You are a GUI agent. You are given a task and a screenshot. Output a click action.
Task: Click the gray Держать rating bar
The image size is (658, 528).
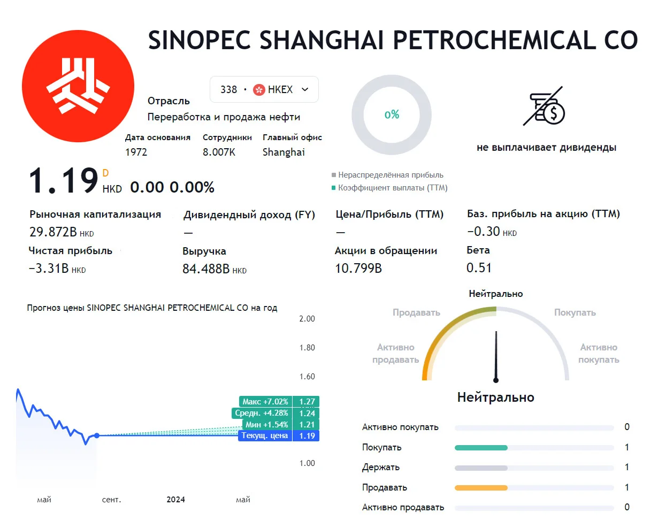481,468
